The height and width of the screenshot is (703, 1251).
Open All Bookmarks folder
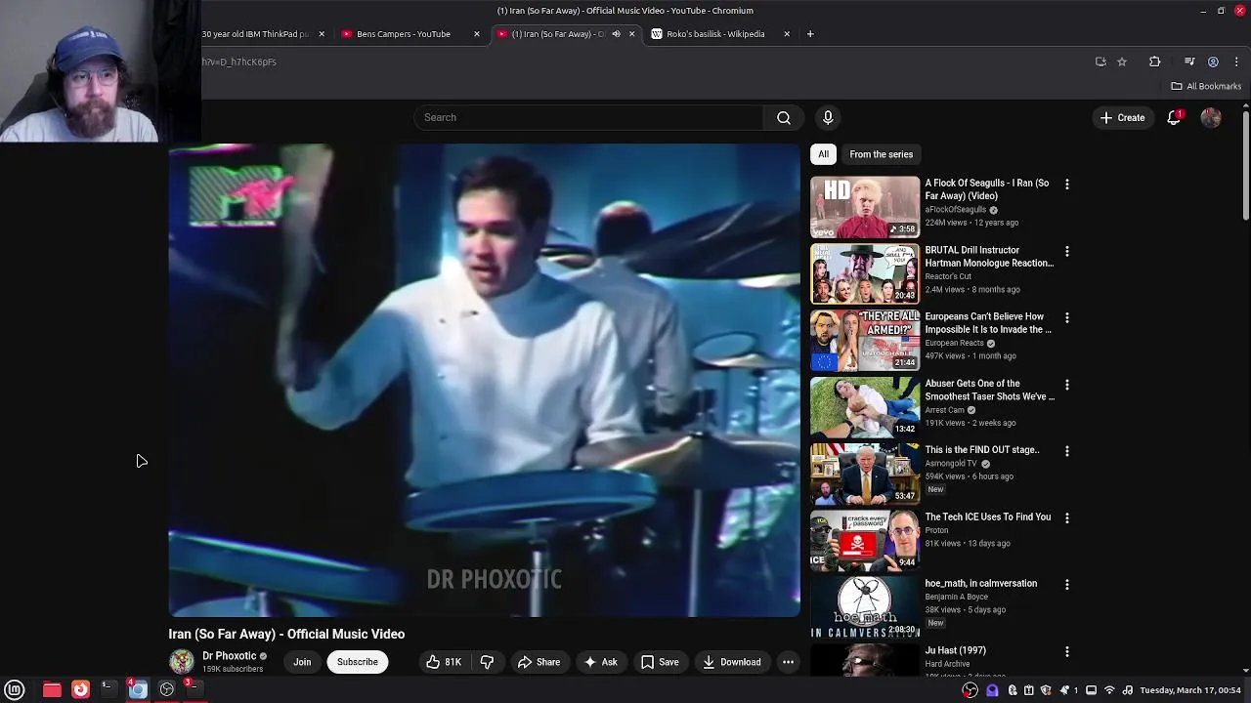click(1205, 86)
